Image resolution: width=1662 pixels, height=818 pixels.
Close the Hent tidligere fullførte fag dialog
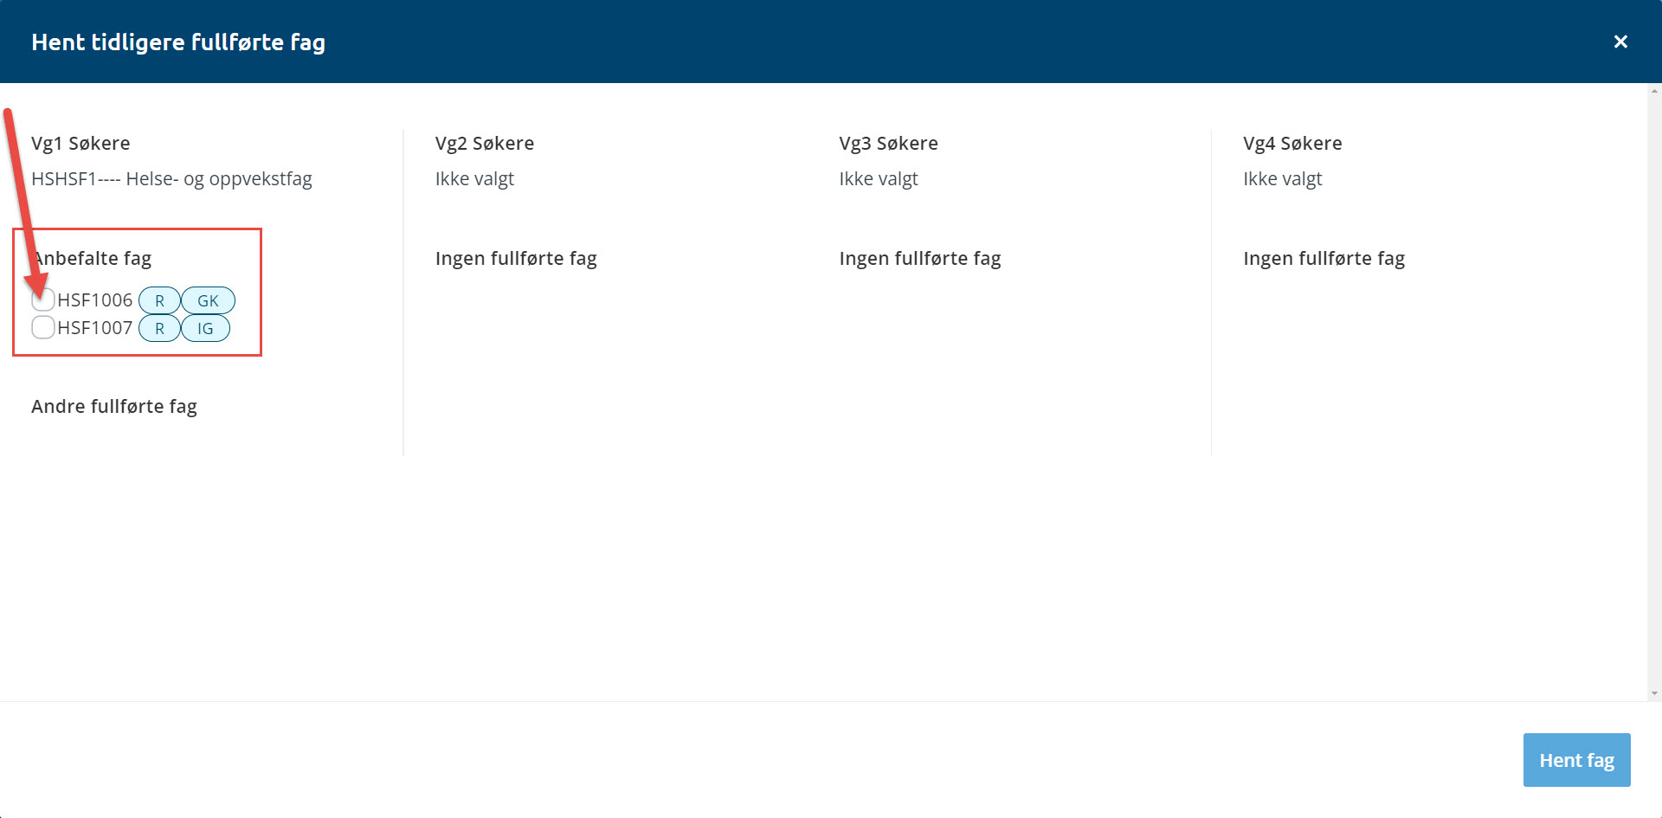point(1620,42)
